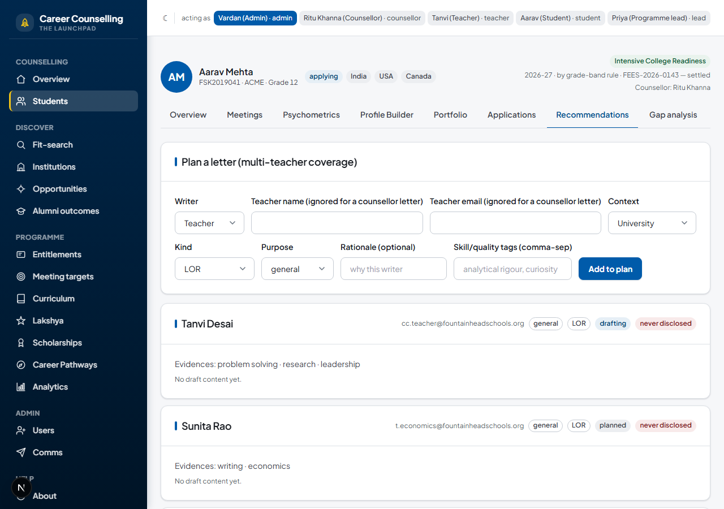Click the Add to plan button
724x509 pixels.
610,269
